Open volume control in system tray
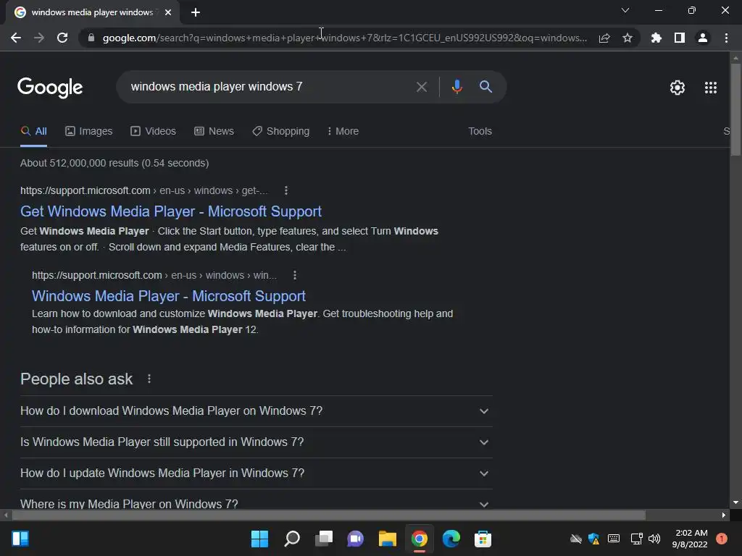The image size is (742, 556). pos(654,539)
